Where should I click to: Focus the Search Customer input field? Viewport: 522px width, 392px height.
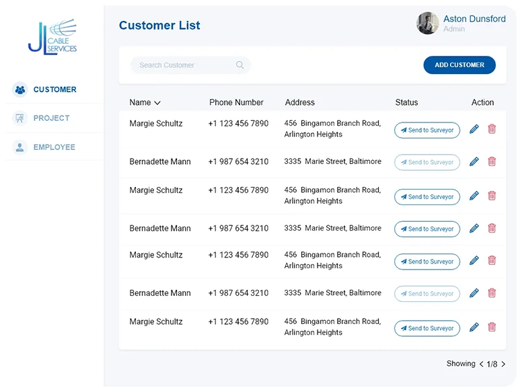[183, 65]
